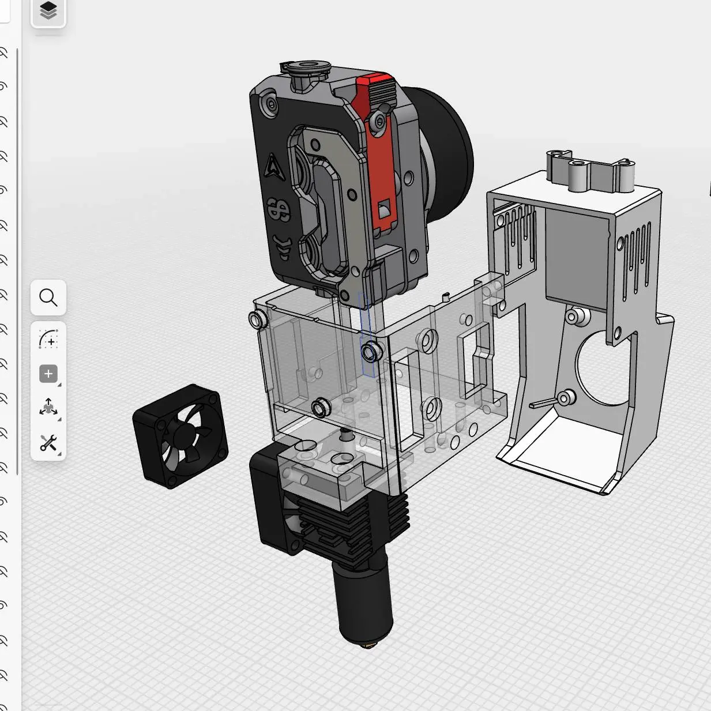
Task: Expand the Transform tool flyout corner arrow
Action: tap(59, 419)
